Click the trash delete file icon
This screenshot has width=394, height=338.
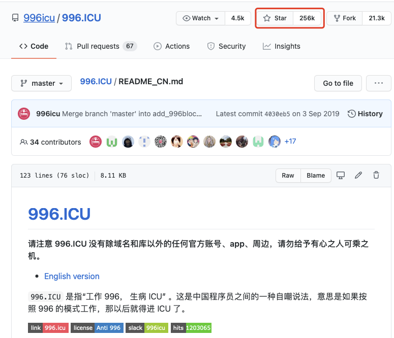tap(376, 175)
